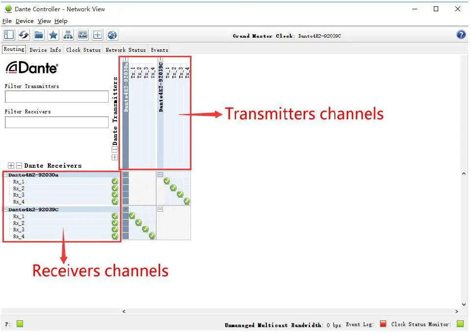The width and height of the screenshot is (471, 333).
Task: Click the clock monitoring toolbar icon
Action: pos(83,35)
